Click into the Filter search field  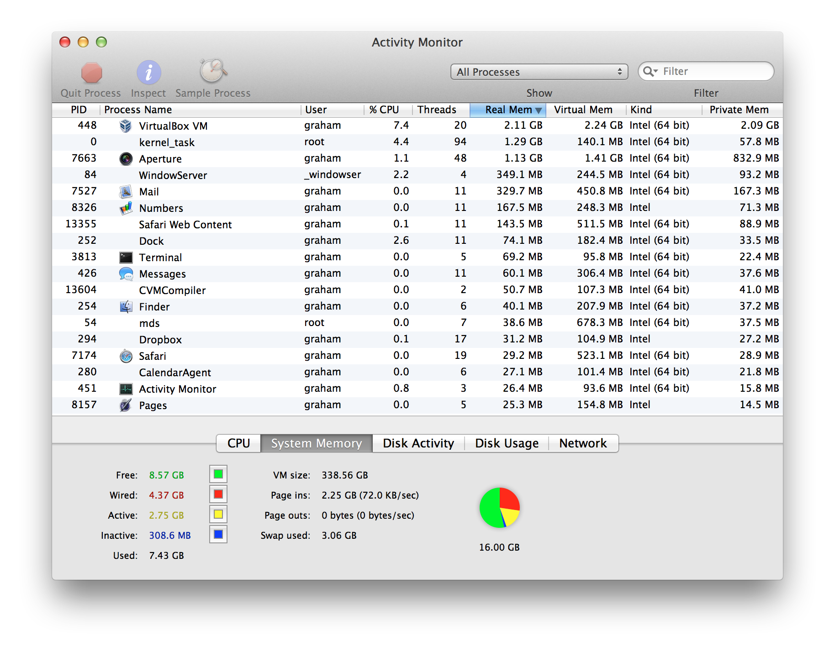click(x=706, y=71)
